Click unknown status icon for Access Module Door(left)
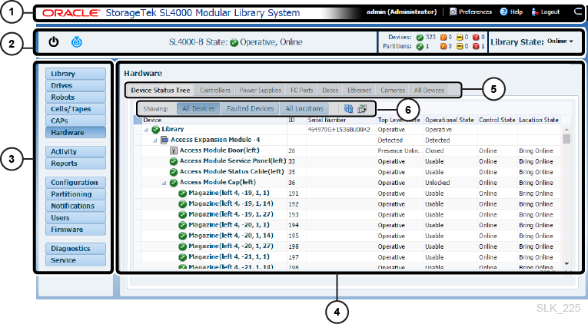588x324 pixels. click(x=173, y=150)
